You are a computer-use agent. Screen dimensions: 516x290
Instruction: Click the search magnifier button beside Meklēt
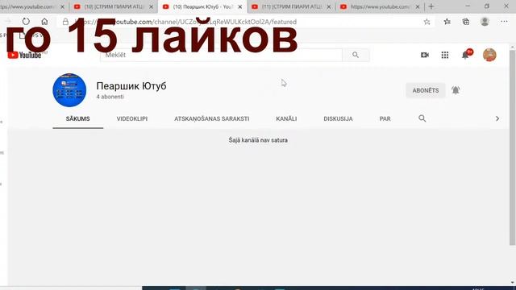(356, 55)
